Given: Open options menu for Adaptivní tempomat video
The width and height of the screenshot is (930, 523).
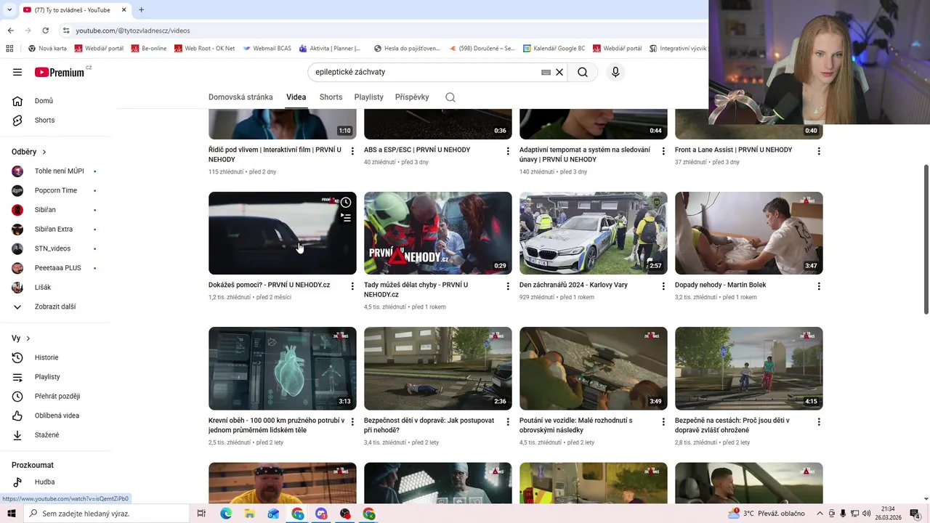Looking at the screenshot, I should (x=663, y=151).
